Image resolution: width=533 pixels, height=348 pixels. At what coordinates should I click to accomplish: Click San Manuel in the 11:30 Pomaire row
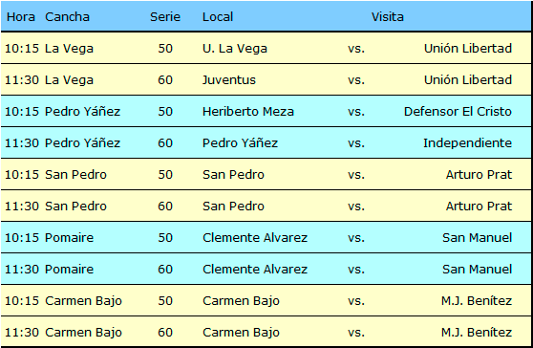[x=478, y=270]
